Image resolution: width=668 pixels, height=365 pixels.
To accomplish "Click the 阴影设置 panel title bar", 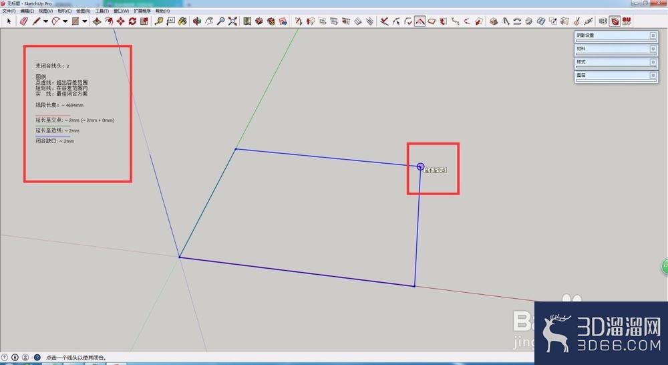I will click(616, 36).
